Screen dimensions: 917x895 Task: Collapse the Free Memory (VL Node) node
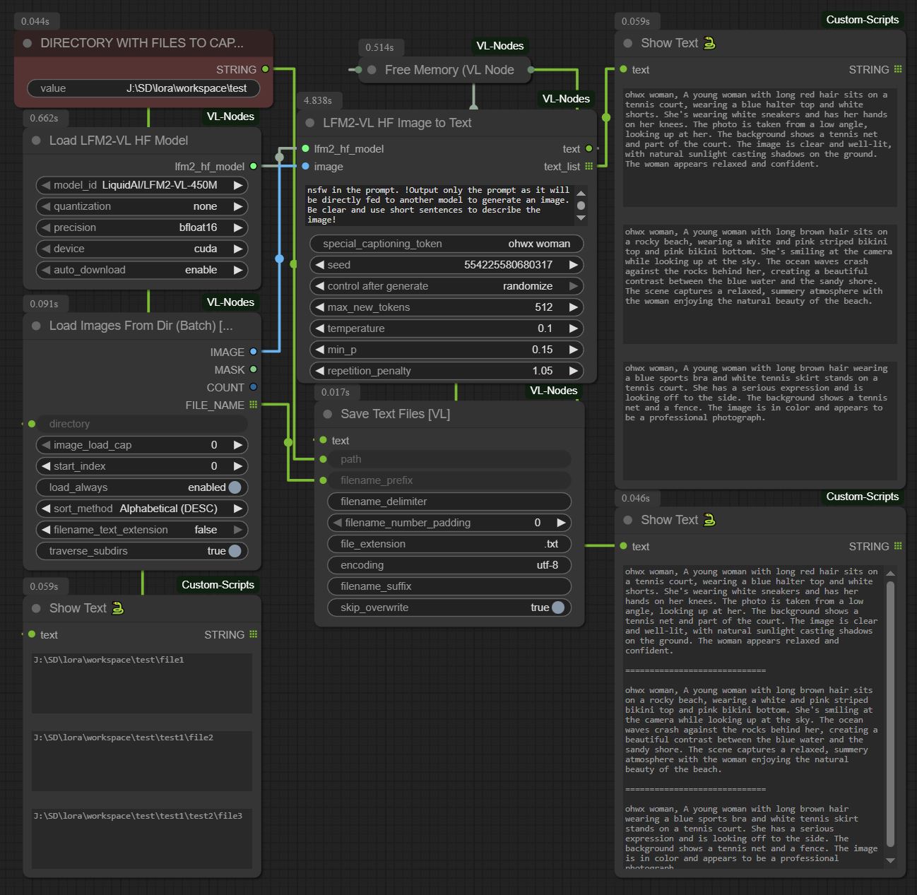coord(372,70)
